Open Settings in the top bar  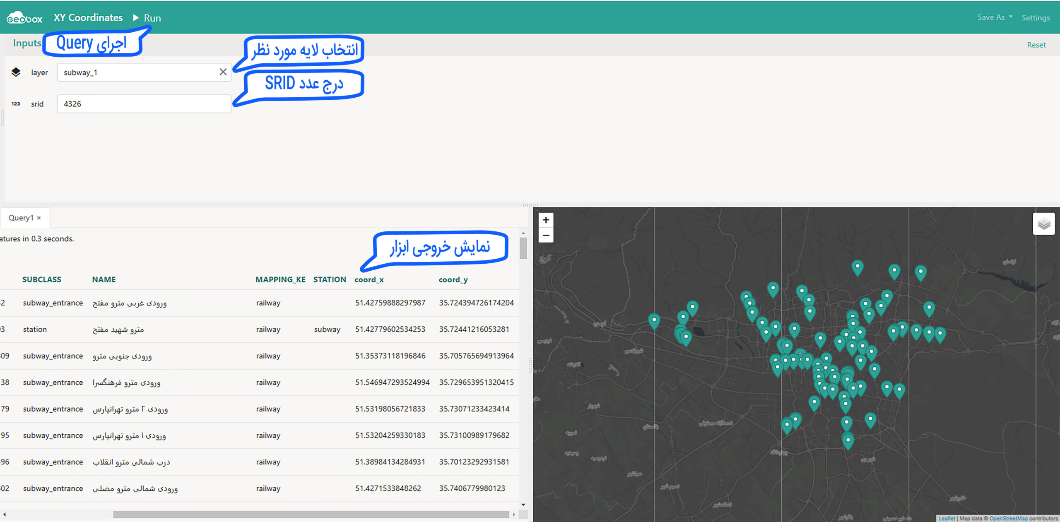point(1035,18)
